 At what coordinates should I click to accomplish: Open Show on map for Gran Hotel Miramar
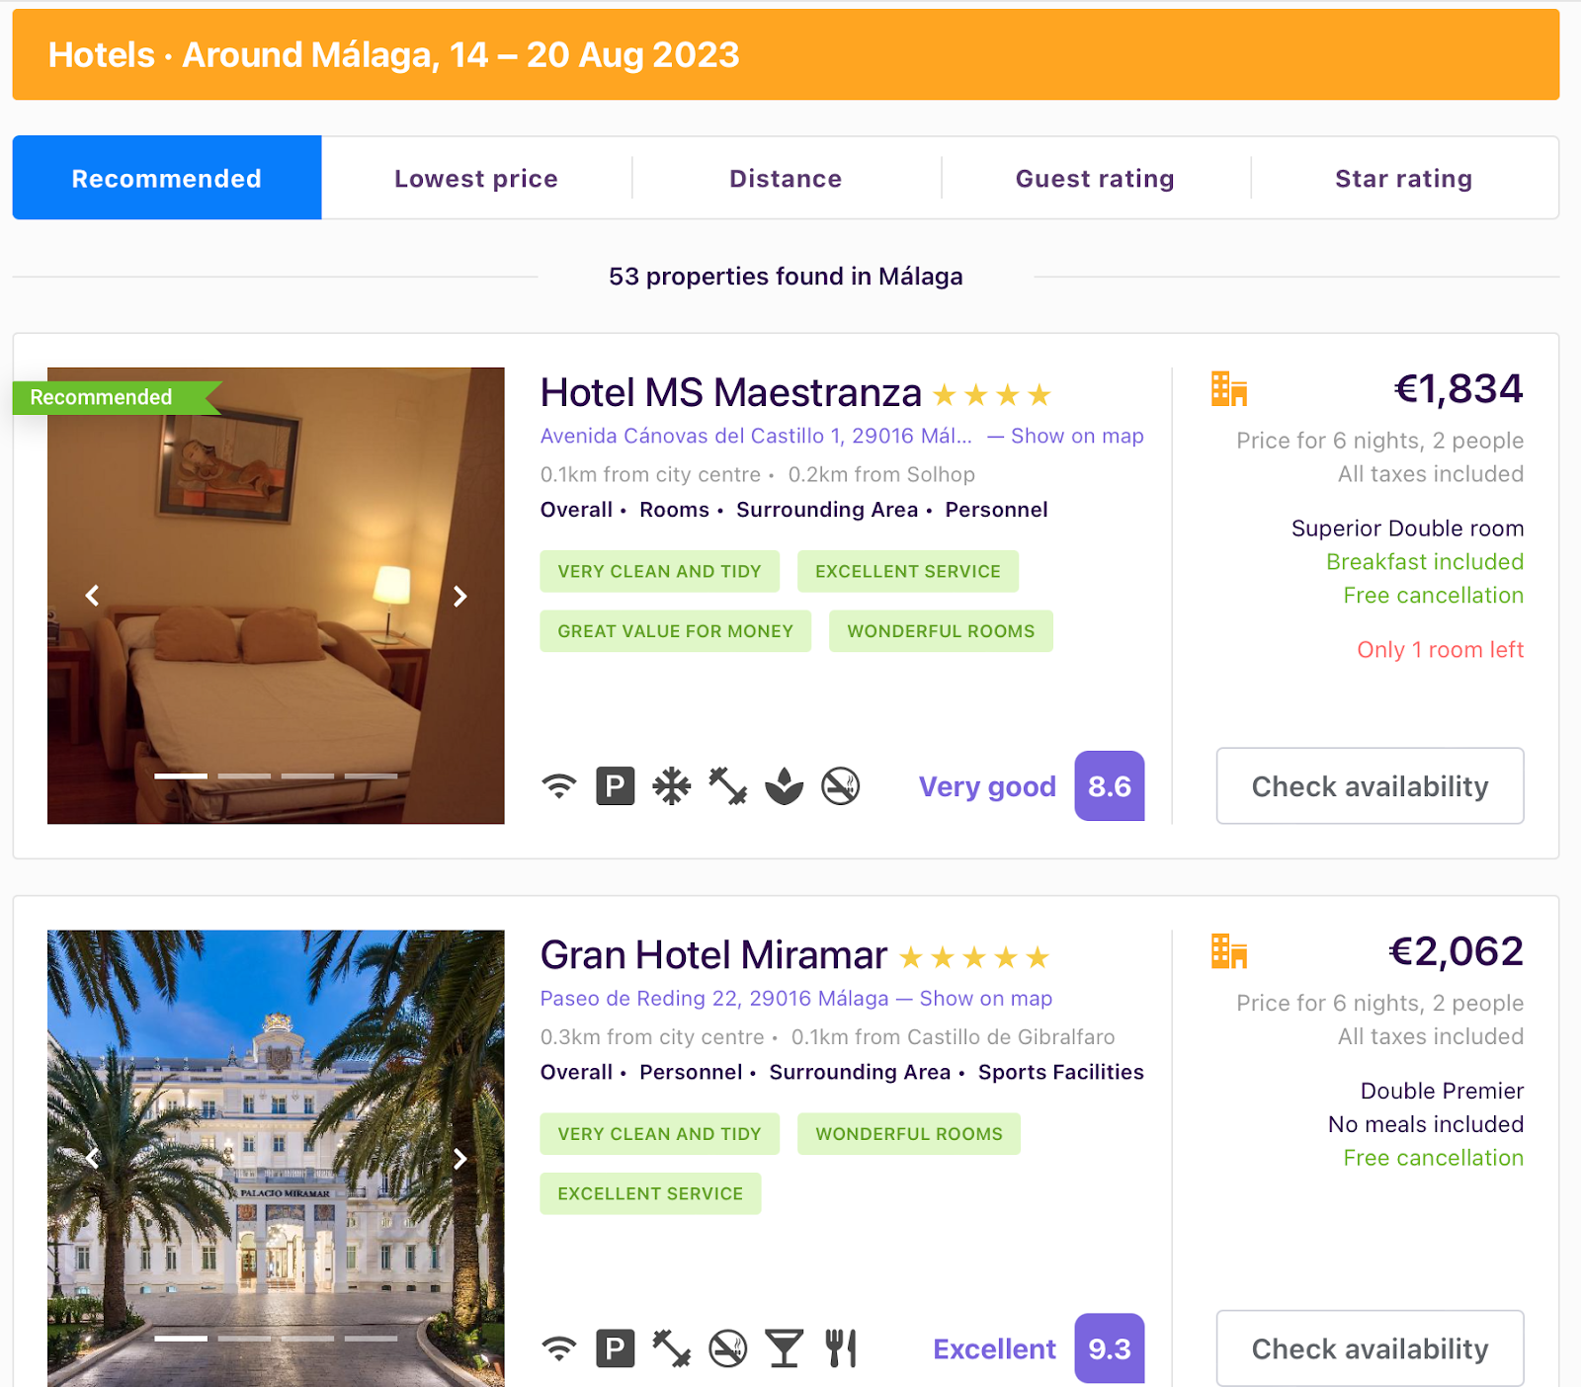985,998
